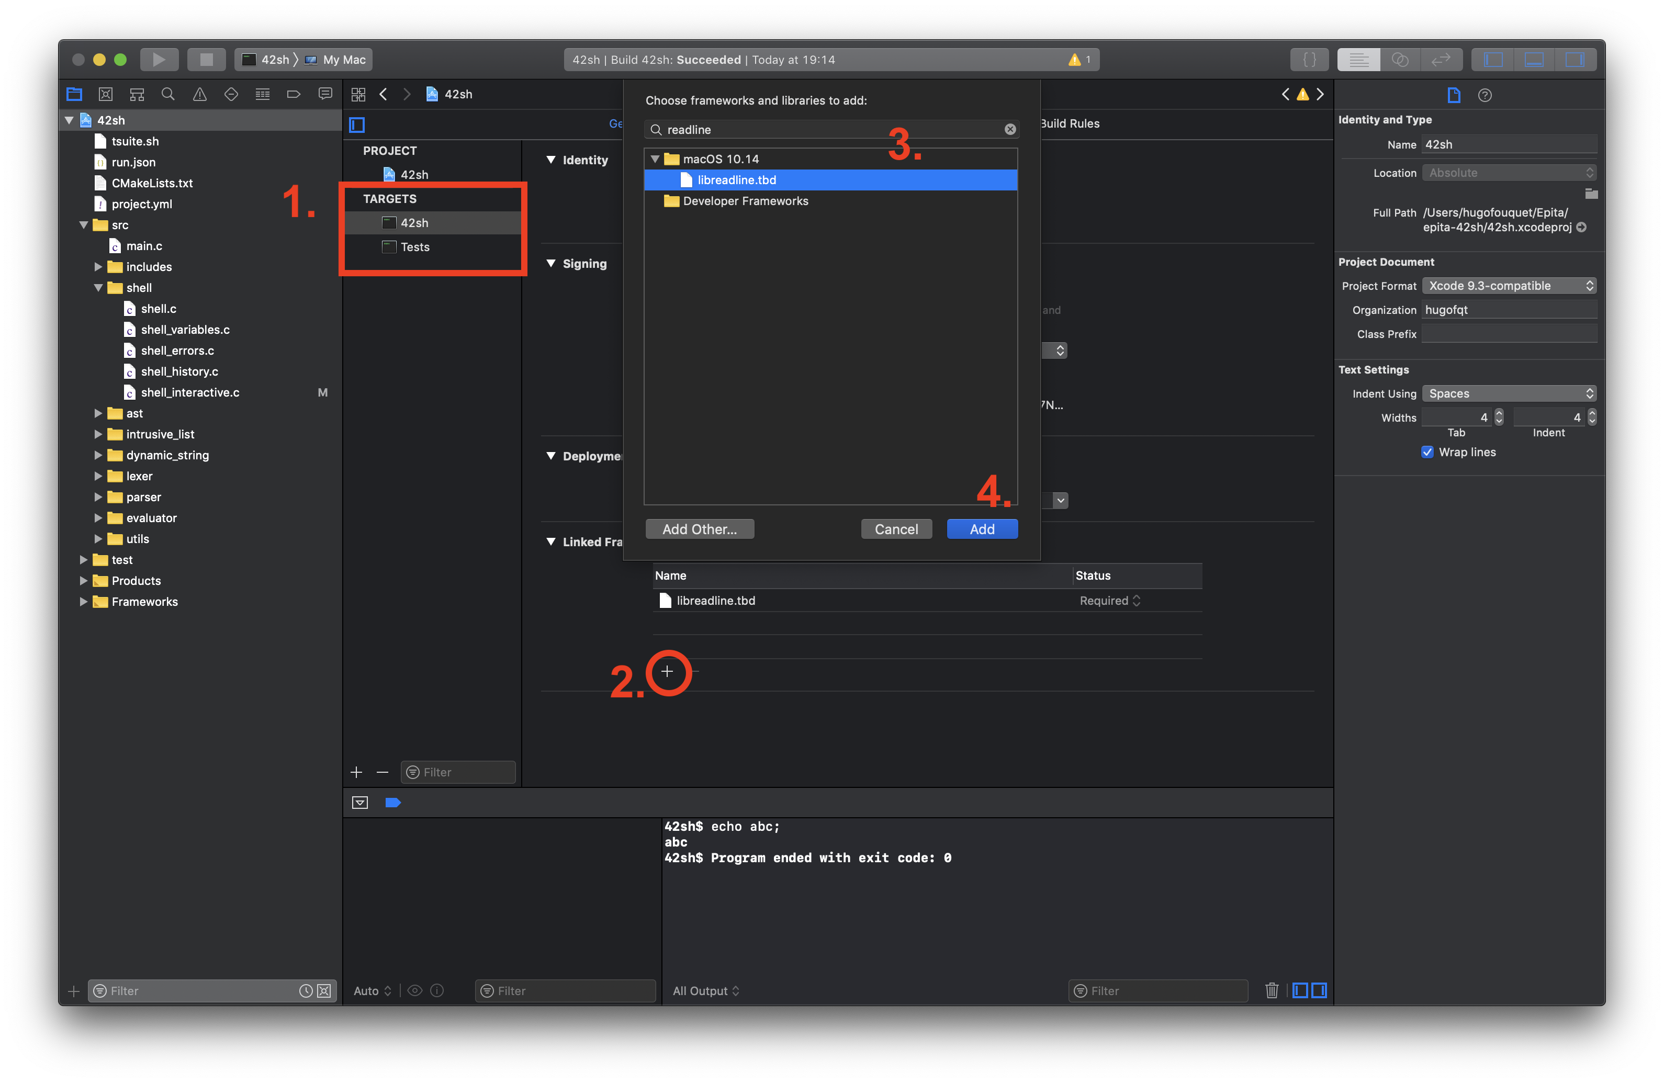Open the project navigator folder icon
This screenshot has height=1083, width=1664.
[x=74, y=94]
